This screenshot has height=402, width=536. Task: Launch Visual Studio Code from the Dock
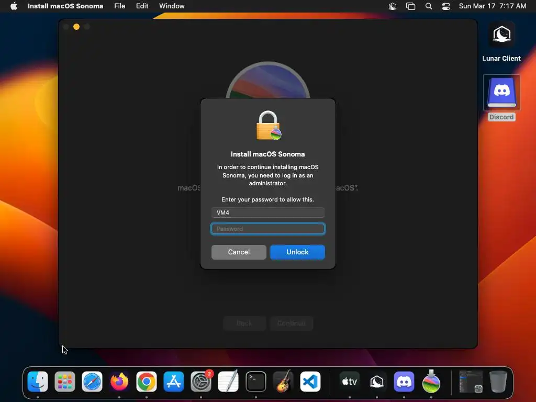point(310,382)
